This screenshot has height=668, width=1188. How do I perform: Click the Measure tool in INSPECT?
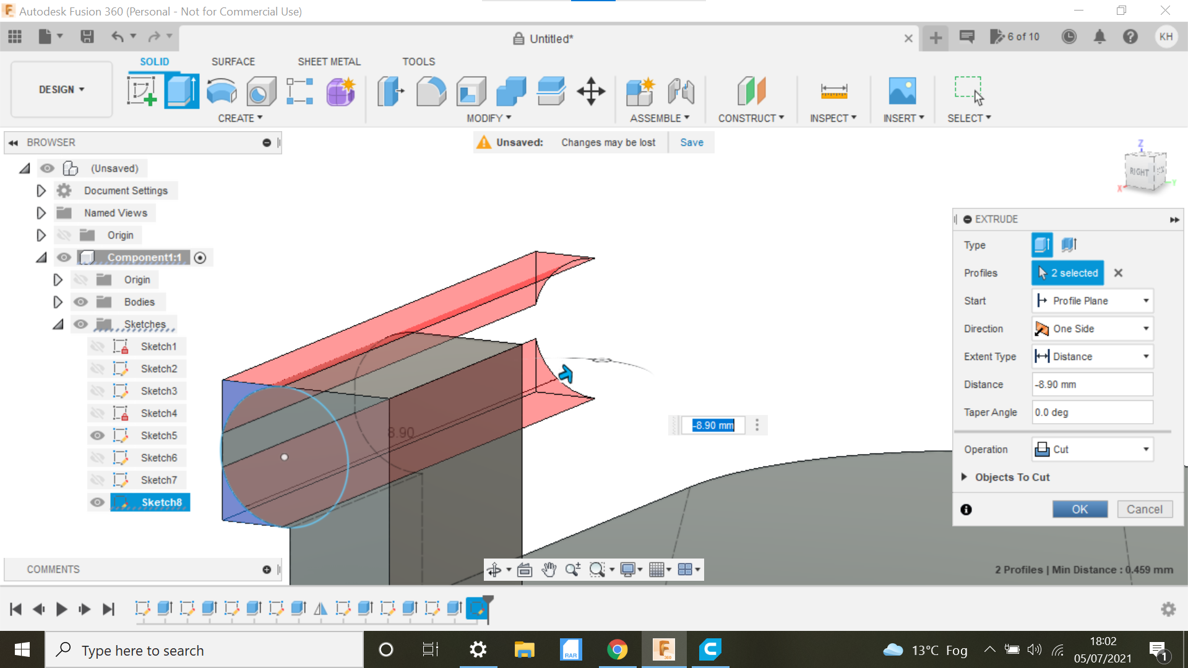(x=833, y=90)
